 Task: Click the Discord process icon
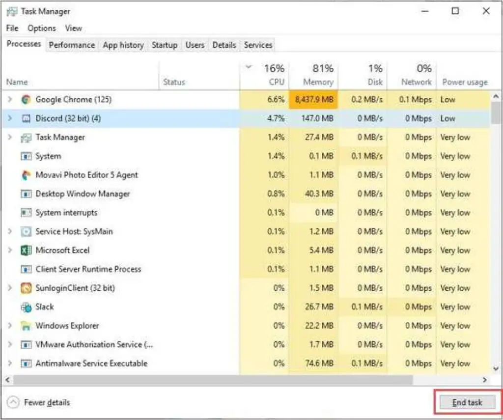[26, 119]
